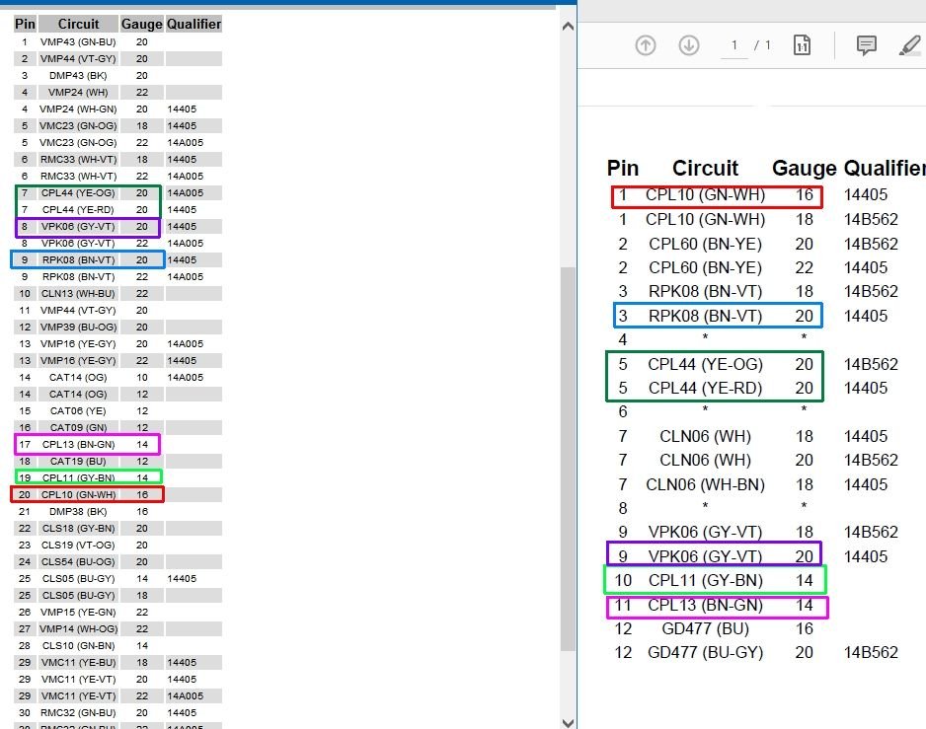Click the Pin header in left table

pyautogui.click(x=25, y=24)
